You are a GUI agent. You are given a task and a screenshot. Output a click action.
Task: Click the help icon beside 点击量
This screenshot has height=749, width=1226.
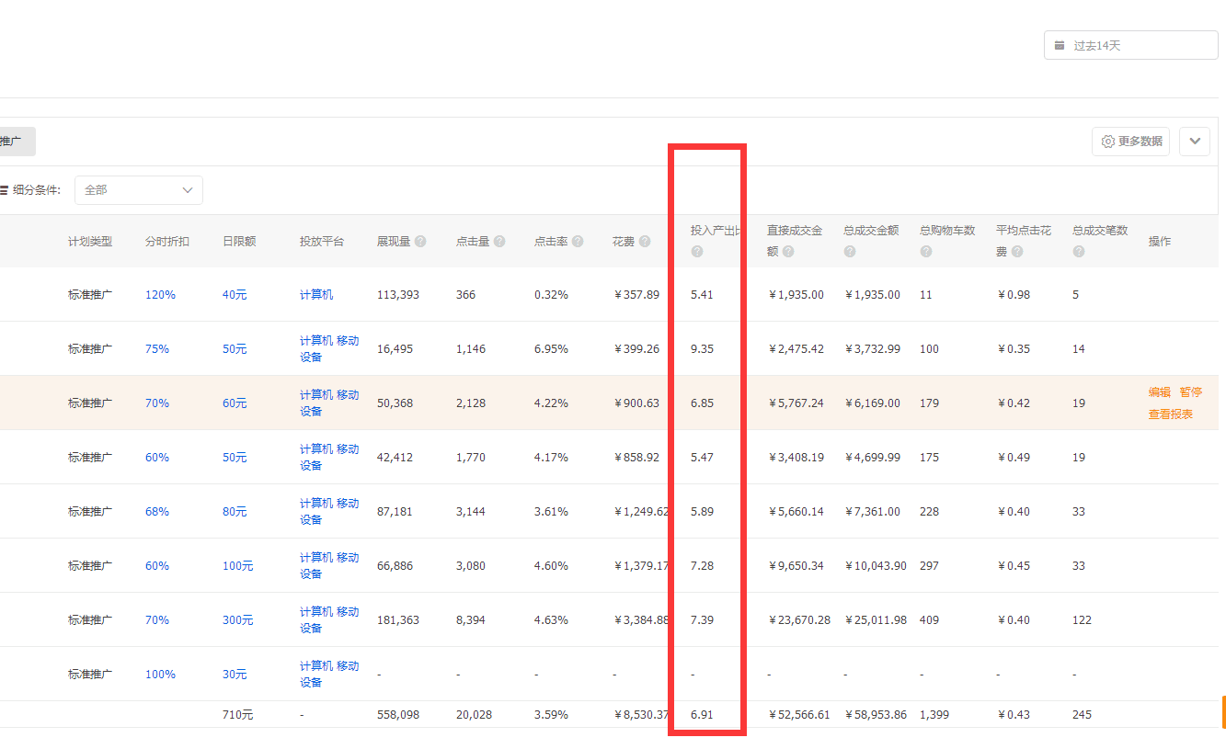[x=499, y=242]
